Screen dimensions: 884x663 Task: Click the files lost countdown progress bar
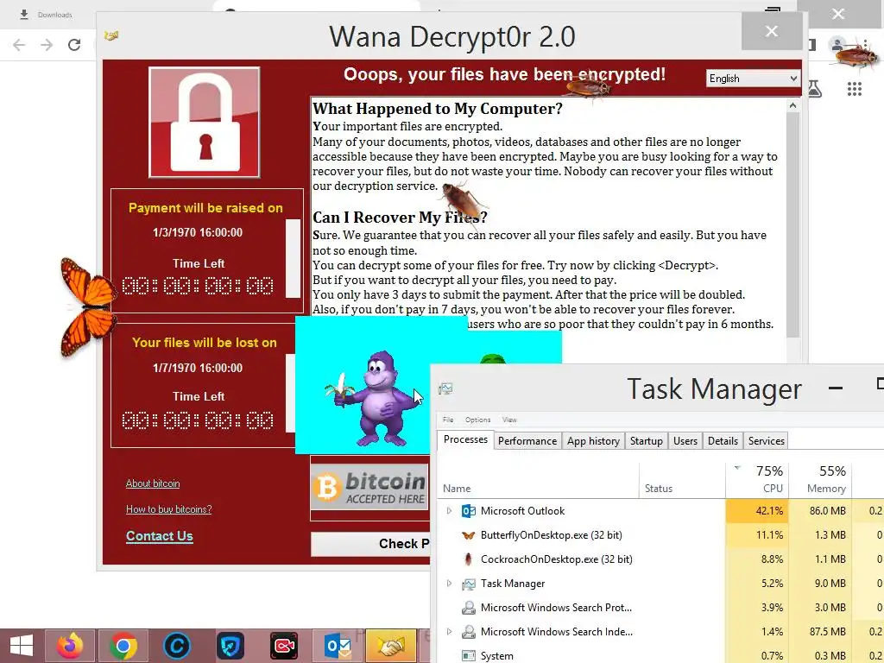290,393
